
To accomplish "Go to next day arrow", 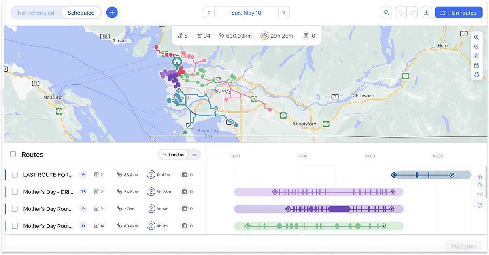I will (x=284, y=13).
